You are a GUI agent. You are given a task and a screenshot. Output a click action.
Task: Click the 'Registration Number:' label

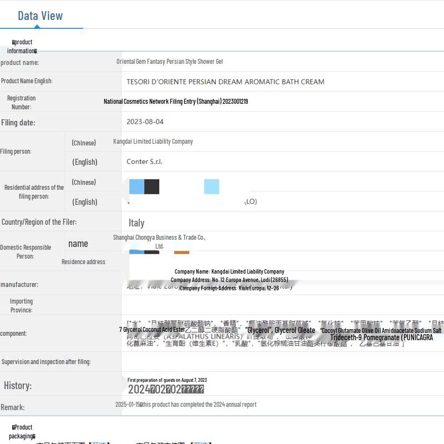pos(21,103)
